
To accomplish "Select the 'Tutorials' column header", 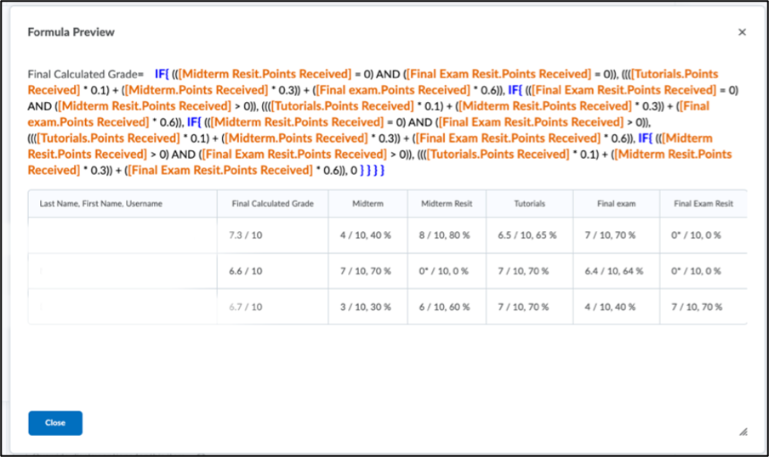I will [x=530, y=204].
